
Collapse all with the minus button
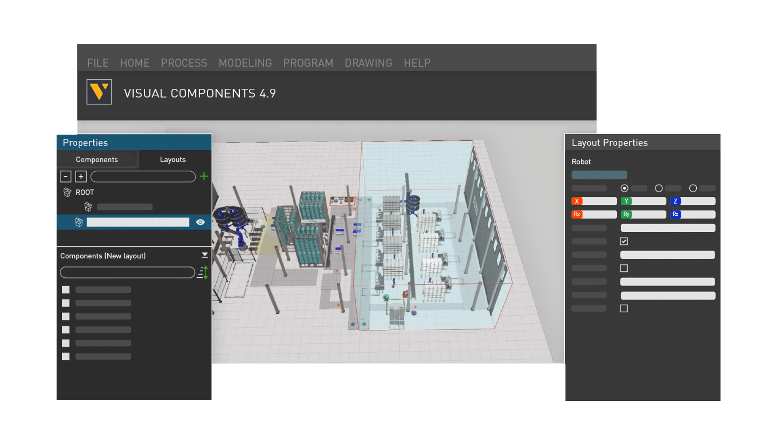tap(65, 176)
